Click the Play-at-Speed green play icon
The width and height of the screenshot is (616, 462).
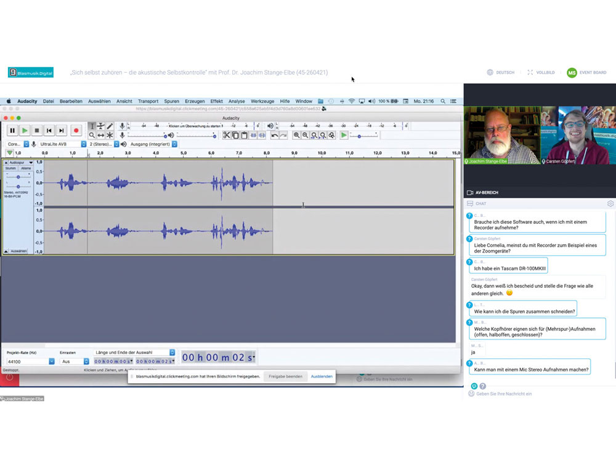click(344, 135)
